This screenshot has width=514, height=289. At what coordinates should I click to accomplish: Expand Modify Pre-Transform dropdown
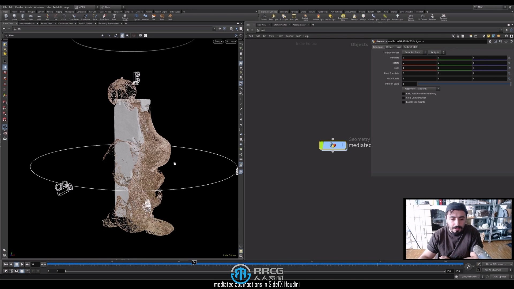tap(438, 89)
